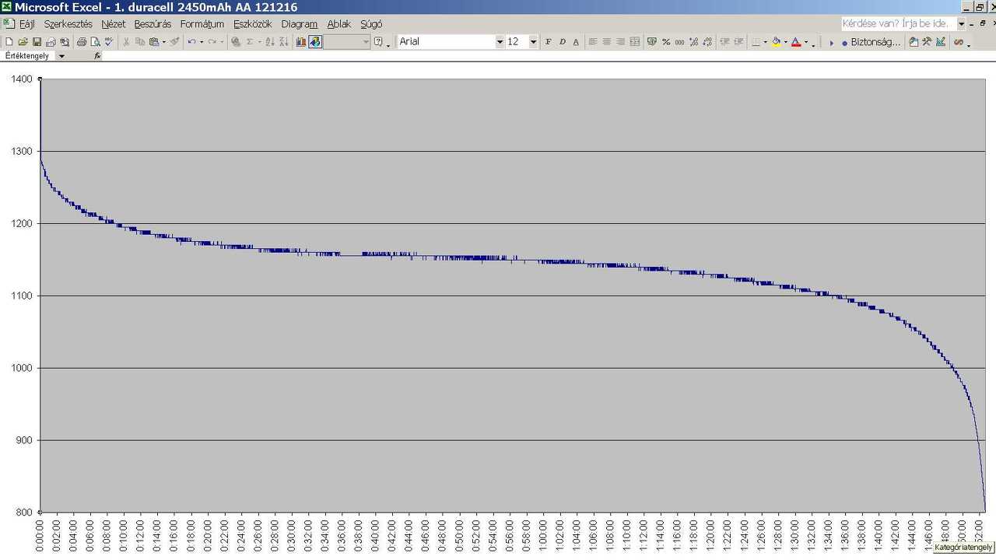Toggle merge and center
Image resolution: width=996 pixels, height=560 pixels.
[x=634, y=42]
